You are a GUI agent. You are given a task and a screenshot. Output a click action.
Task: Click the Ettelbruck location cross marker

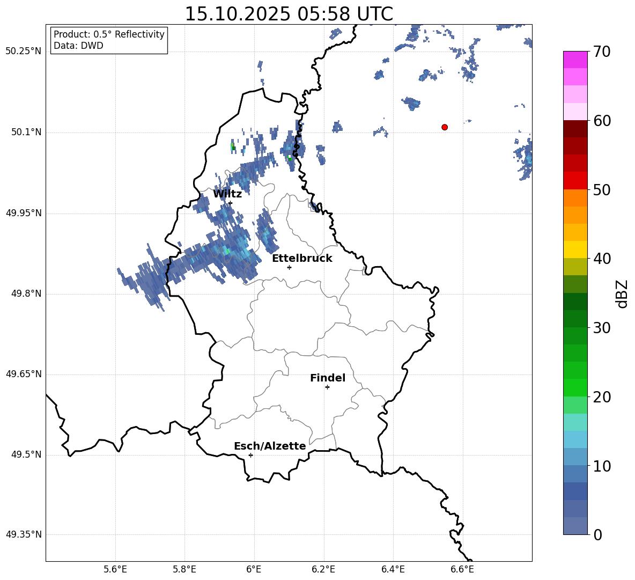click(x=289, y=267)
